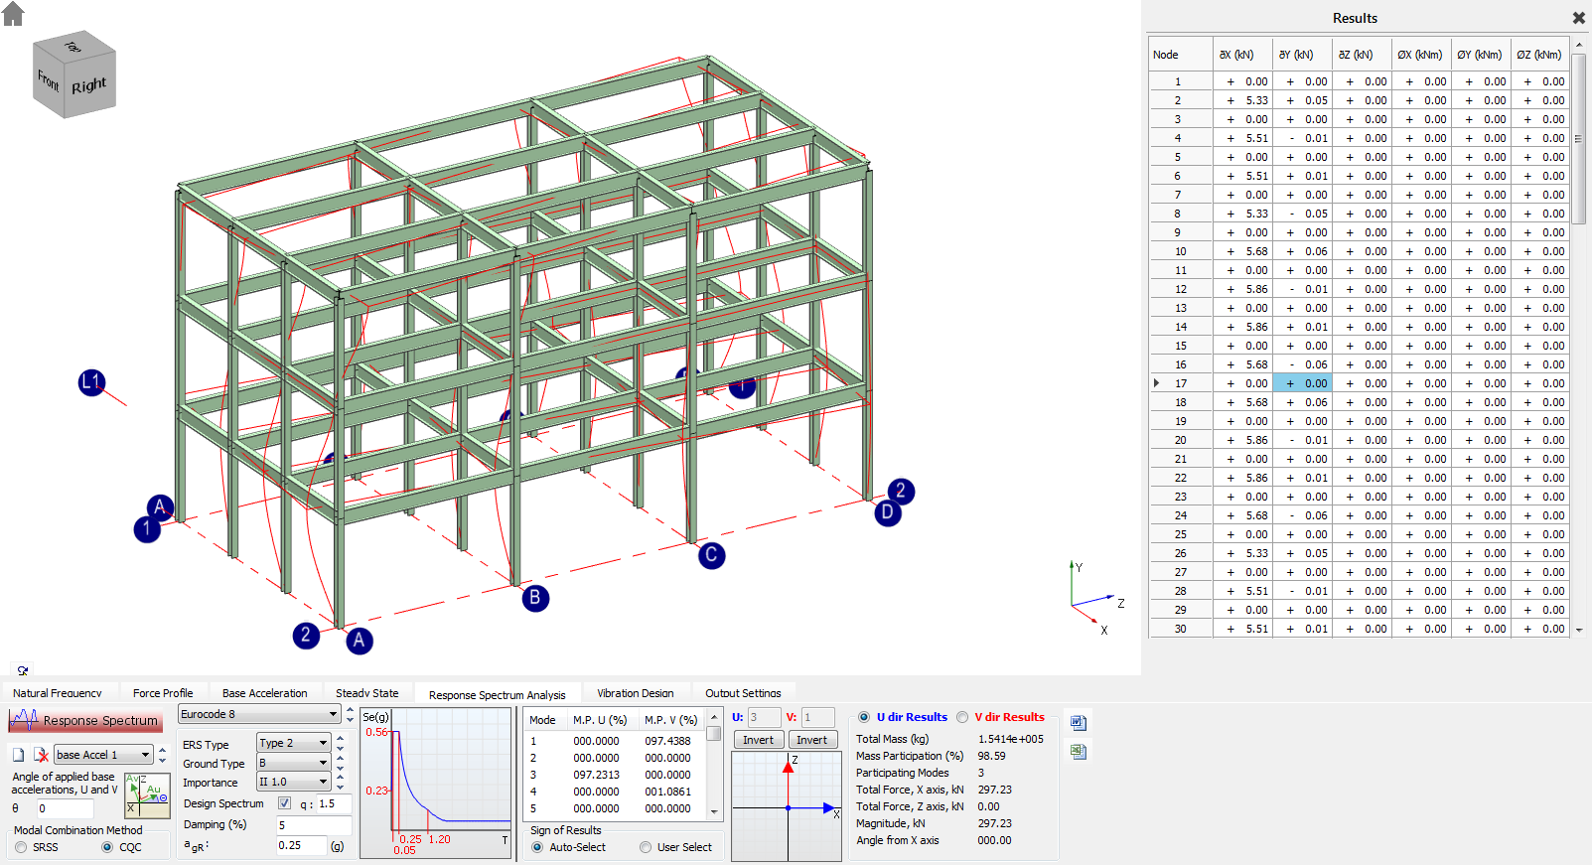The width and height of the screenshot is (1592, 865).
Task: Toggle the Design Spectrum checkbox
Action: [x=285, y=803]
